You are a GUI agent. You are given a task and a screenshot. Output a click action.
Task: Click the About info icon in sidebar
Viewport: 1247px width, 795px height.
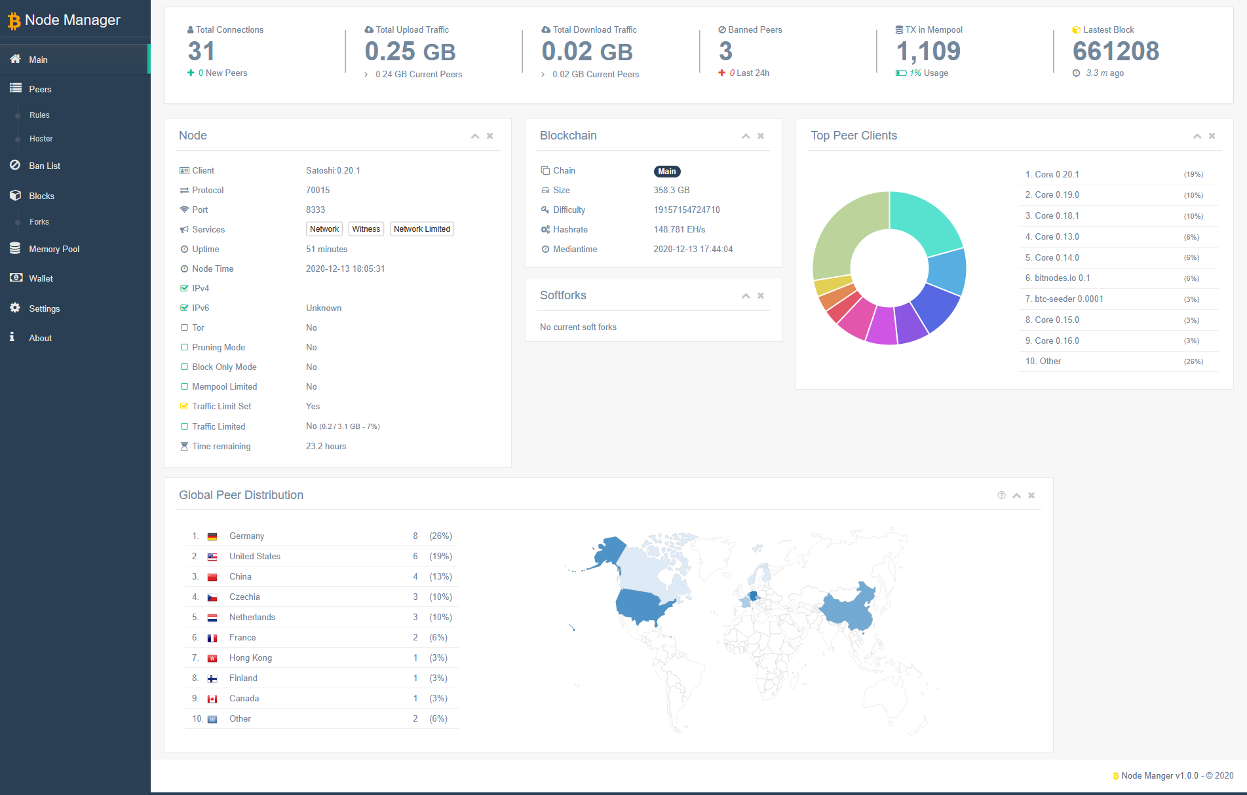(12, 337)
